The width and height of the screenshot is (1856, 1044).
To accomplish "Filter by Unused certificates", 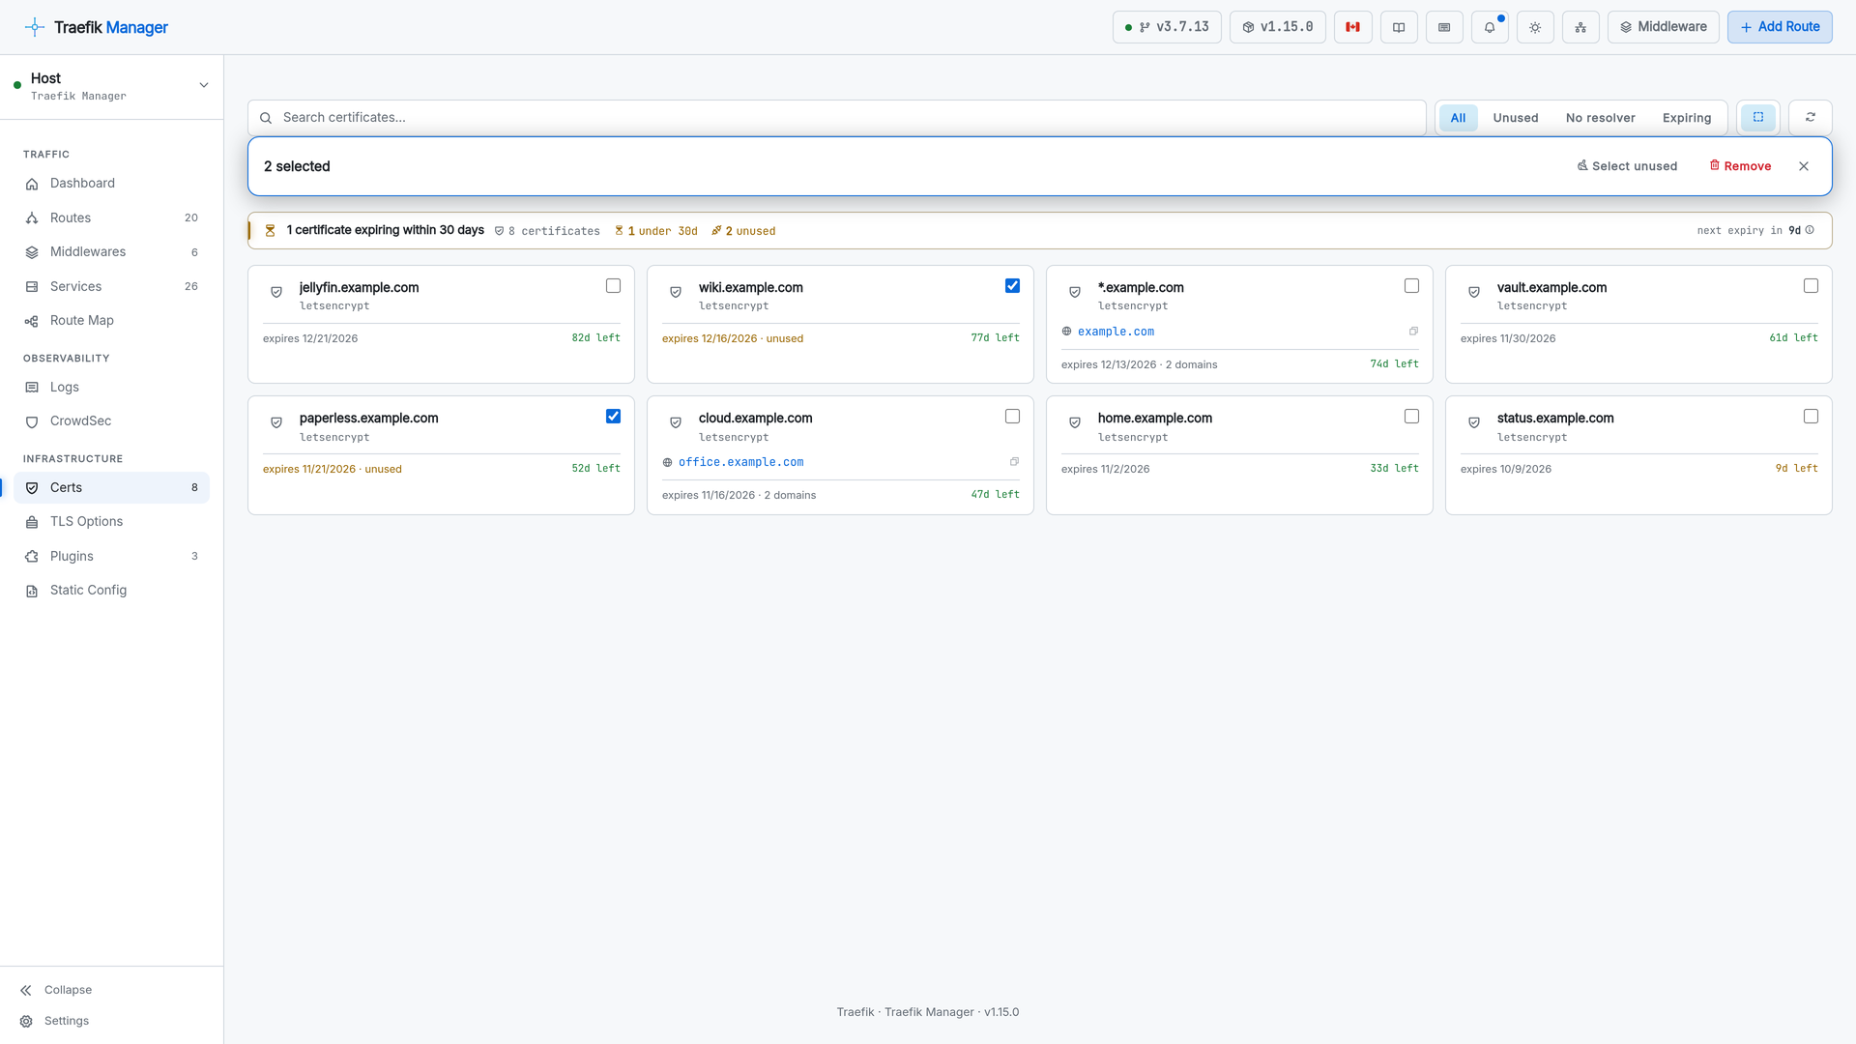I will point(1515,118).
